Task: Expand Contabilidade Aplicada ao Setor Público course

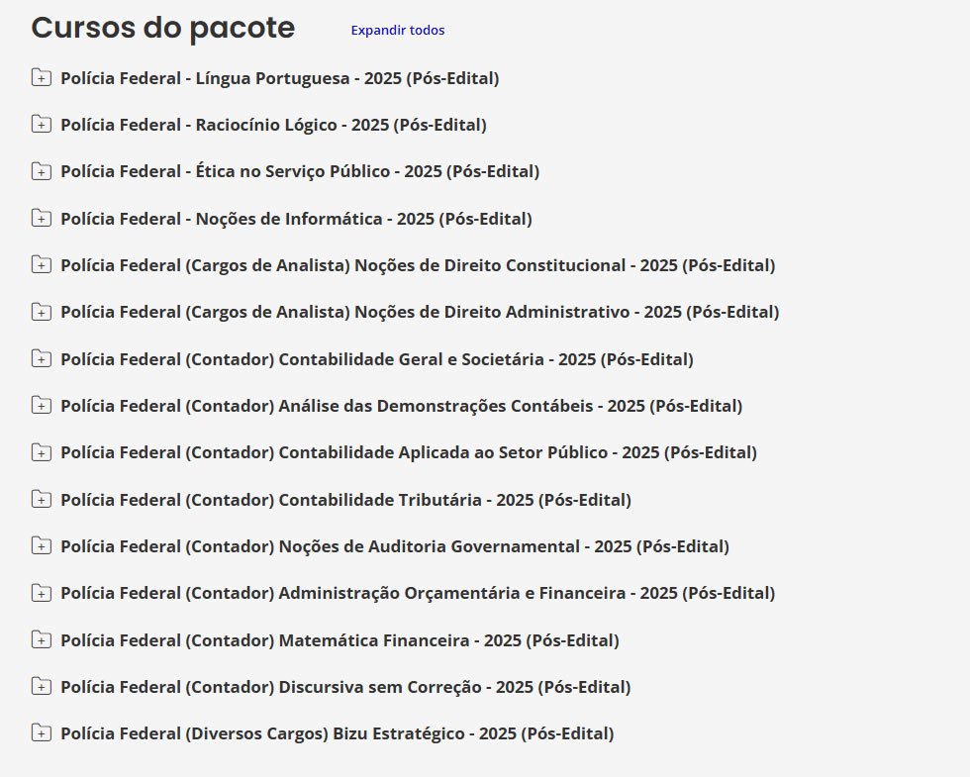Action: [x=408, y=452]
